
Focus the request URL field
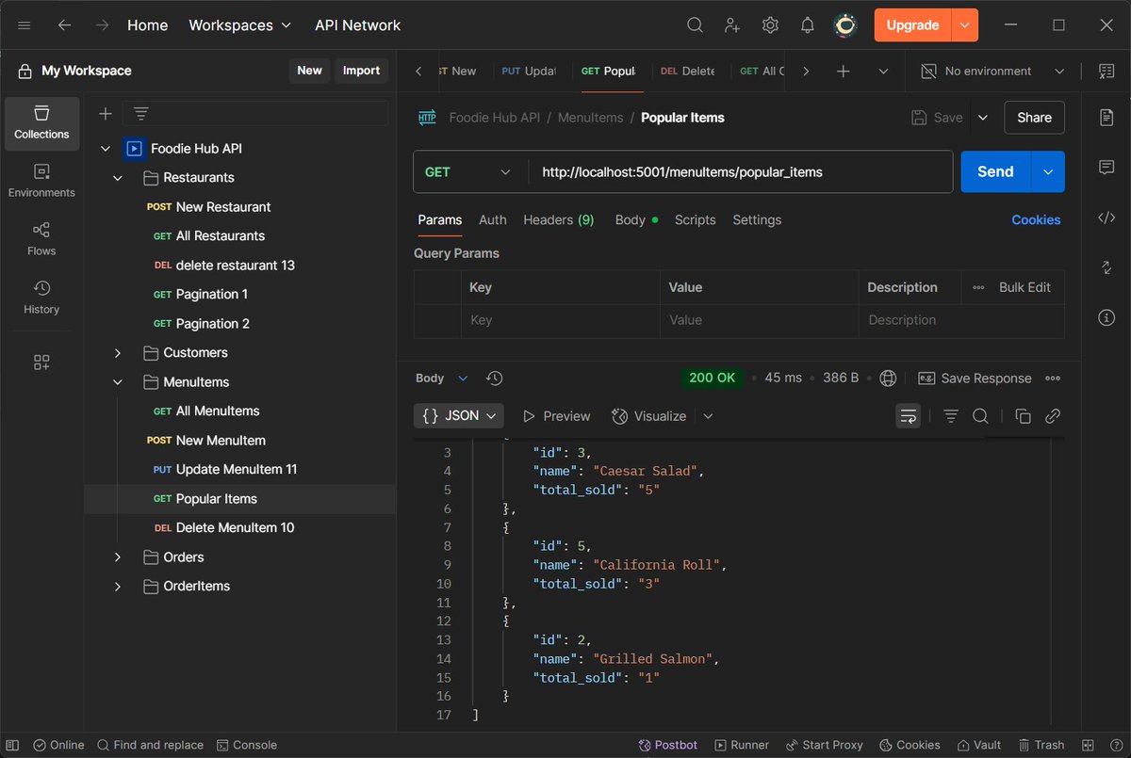(x=740, y=172)
